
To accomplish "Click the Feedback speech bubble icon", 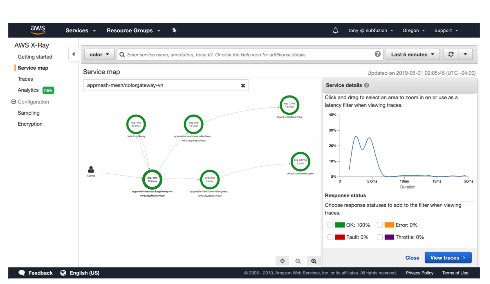I will 22,273.
